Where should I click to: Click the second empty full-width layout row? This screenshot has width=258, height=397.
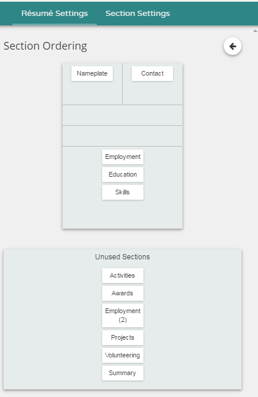tap(122, 136)
